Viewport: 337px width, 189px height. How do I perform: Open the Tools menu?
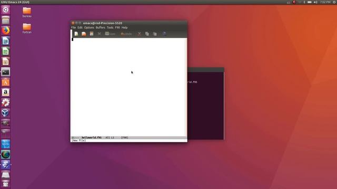coord(110,28)
